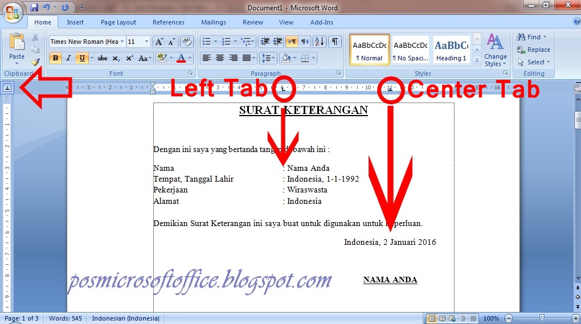Save the document via Quick Access
This screenshot has height=324, width=581.
34,7
